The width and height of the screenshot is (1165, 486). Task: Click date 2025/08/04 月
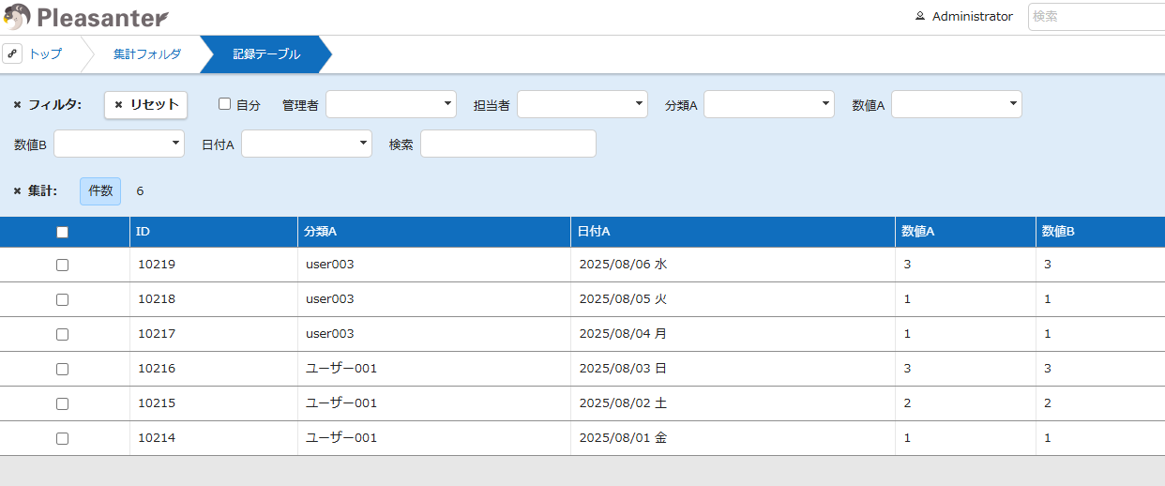pos(624,334)
